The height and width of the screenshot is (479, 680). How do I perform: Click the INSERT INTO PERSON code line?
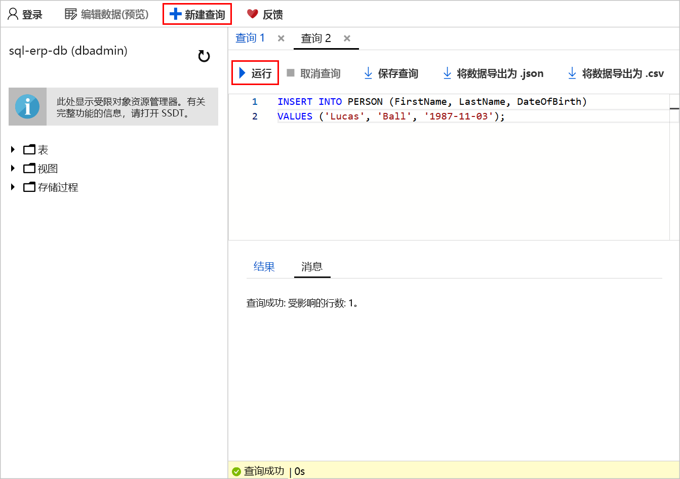pos(432,102)
